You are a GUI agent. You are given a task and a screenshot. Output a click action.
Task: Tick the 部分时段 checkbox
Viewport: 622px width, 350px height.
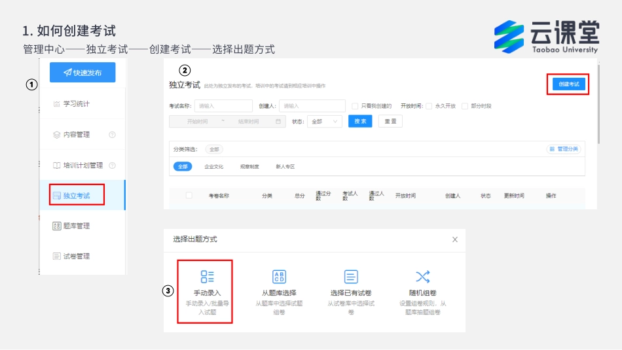(465, 106)
